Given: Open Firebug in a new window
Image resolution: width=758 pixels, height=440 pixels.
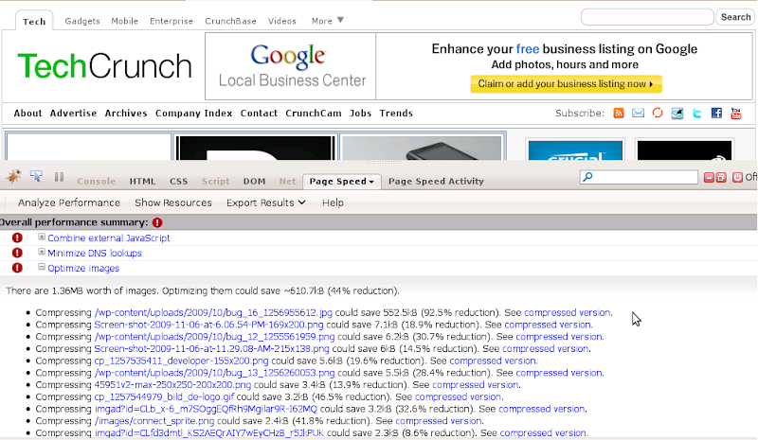Looking at the screenshot, I should [x=721, y=177].
